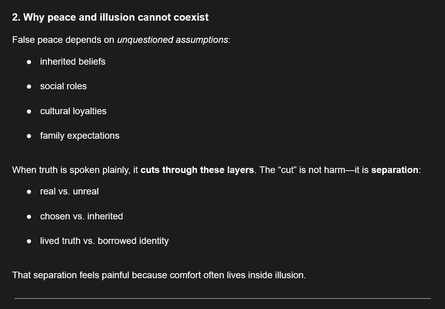Click the quoted word "cut" in the paragraph
Image resolution: width=445 pixels, height=309 pixels.
click(x=287, y=170)
